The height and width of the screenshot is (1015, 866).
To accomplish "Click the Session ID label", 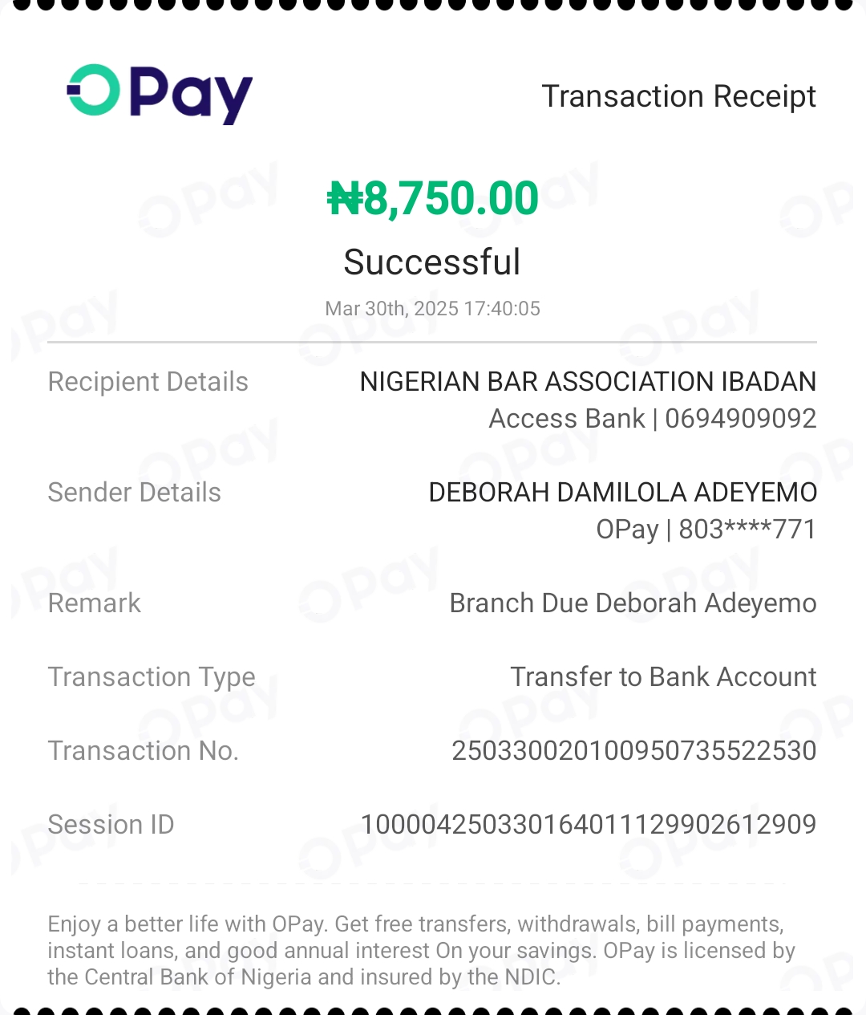I will coord(111,825).
